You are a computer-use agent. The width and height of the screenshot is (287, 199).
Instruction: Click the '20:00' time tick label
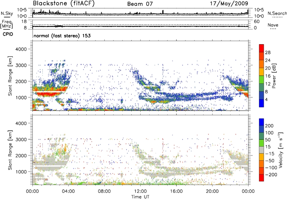pos(212,191)
